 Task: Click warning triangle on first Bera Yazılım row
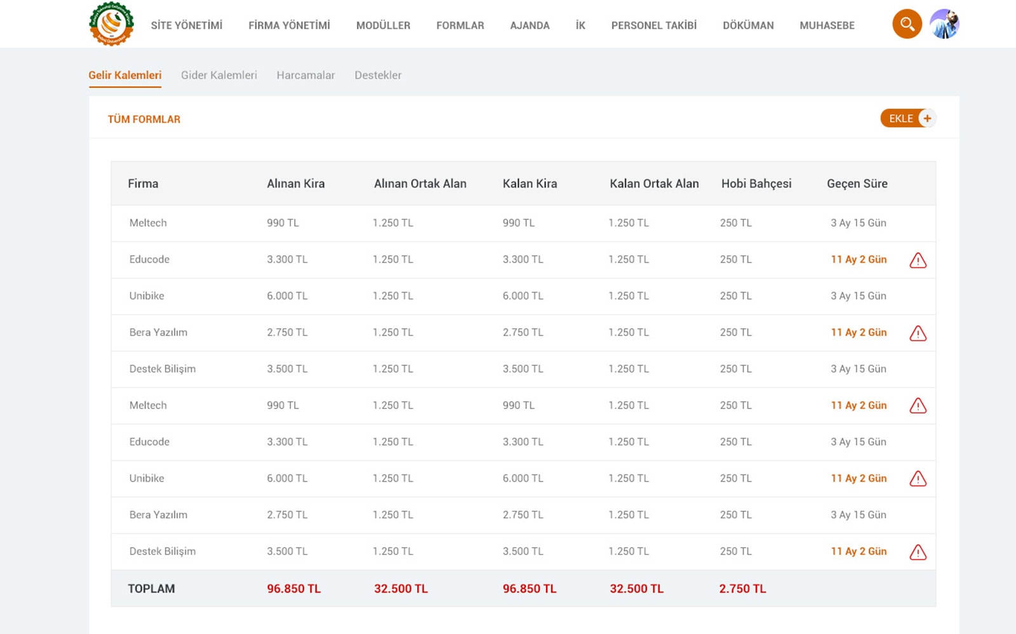(x=918, y=333)
